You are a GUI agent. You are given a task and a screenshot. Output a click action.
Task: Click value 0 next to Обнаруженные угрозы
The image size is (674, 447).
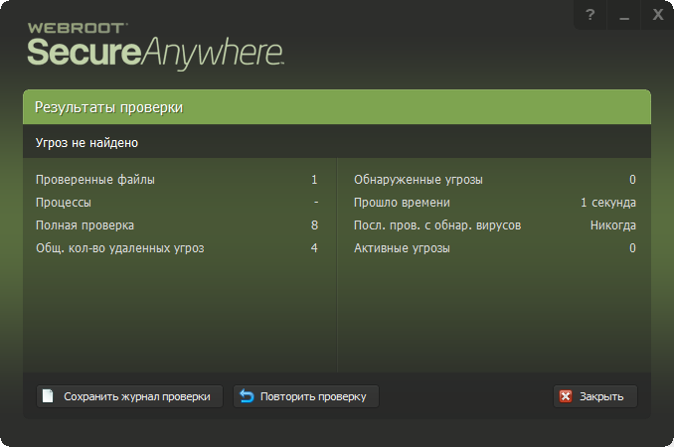632,180
